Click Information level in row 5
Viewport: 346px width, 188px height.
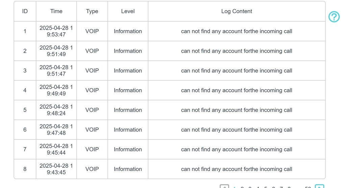tap(128, 110)
